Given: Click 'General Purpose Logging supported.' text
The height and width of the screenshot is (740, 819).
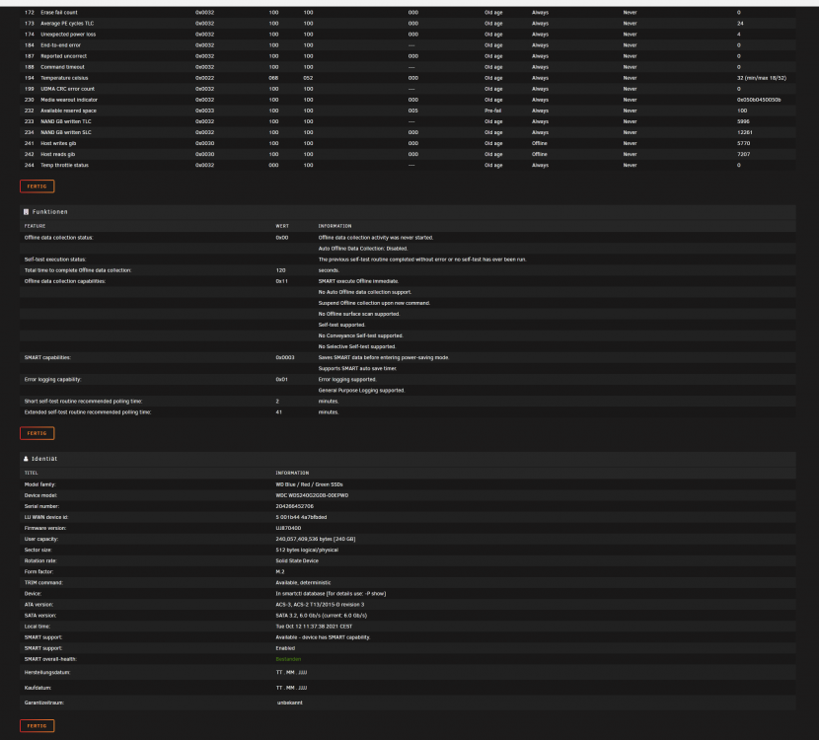Looking at the screenshot, I should tap(361, 391).
